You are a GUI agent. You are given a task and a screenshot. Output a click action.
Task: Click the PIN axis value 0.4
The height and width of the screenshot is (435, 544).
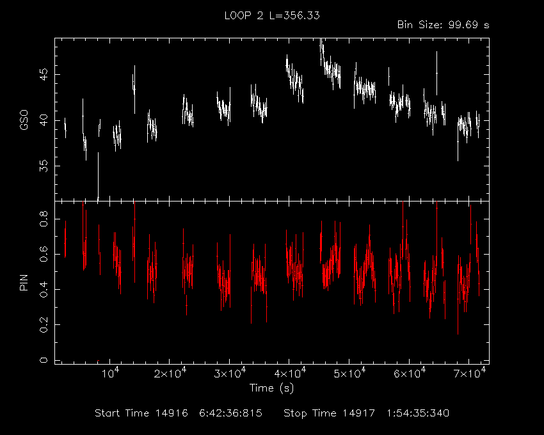coord(44,289)
